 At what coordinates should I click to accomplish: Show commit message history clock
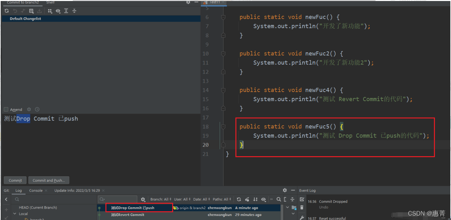click(37, 109)
